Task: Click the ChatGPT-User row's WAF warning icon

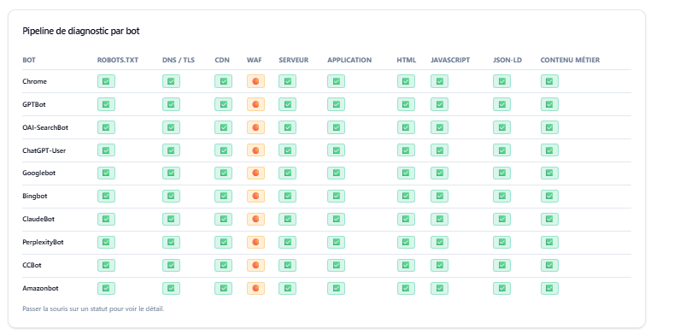Action: (256, 150)
